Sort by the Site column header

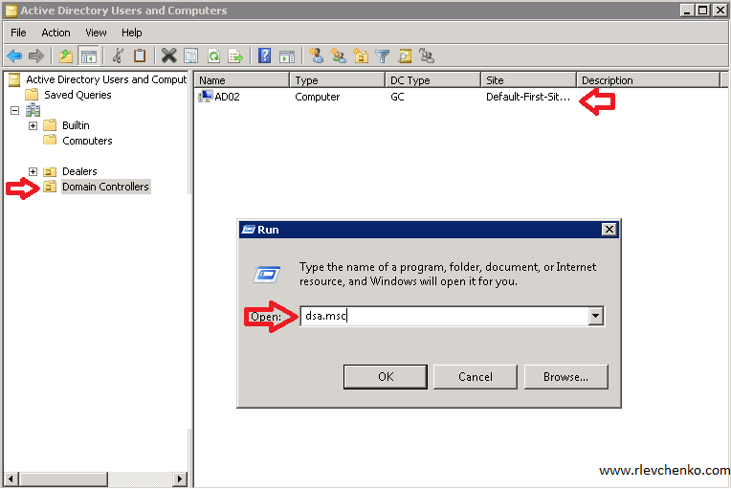tap(529, 80)
